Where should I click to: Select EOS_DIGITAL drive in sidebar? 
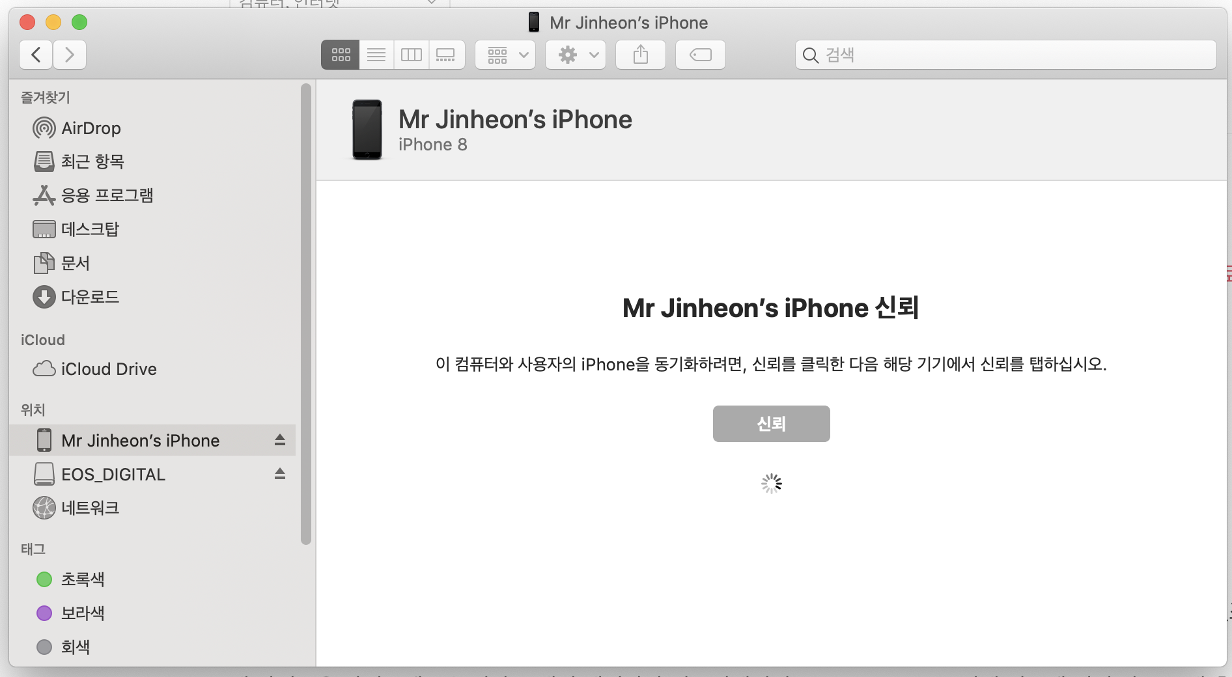coord(153,475)
